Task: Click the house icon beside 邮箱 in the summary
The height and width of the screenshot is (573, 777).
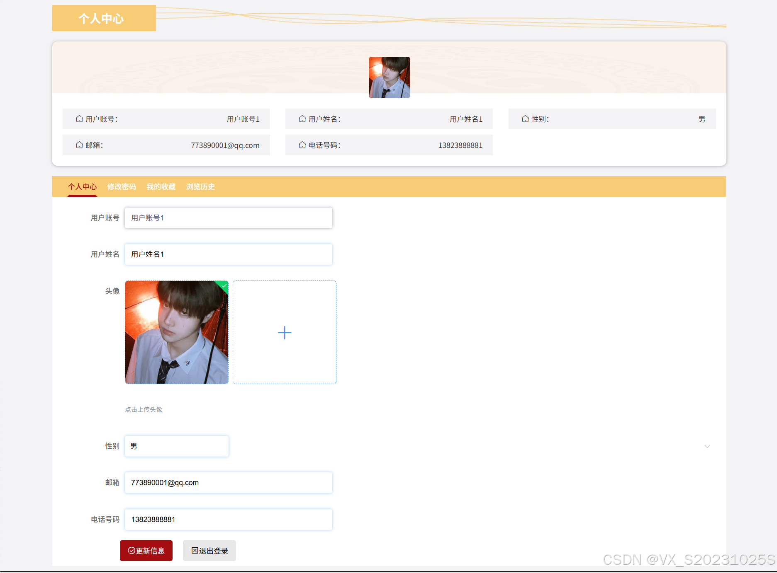Action: coord(79,145)
